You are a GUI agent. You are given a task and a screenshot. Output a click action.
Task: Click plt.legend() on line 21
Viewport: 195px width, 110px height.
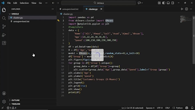click(x=76, y=83)
